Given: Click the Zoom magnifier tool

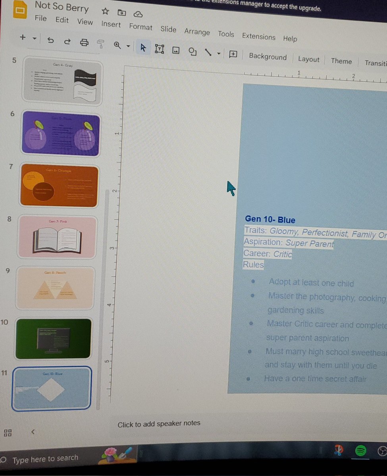Looking at the screenshot, I should pyautogui.click(x=117, y=45).
